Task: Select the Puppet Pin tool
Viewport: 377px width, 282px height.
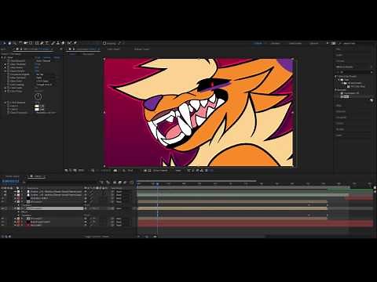Action: point(75,43)
